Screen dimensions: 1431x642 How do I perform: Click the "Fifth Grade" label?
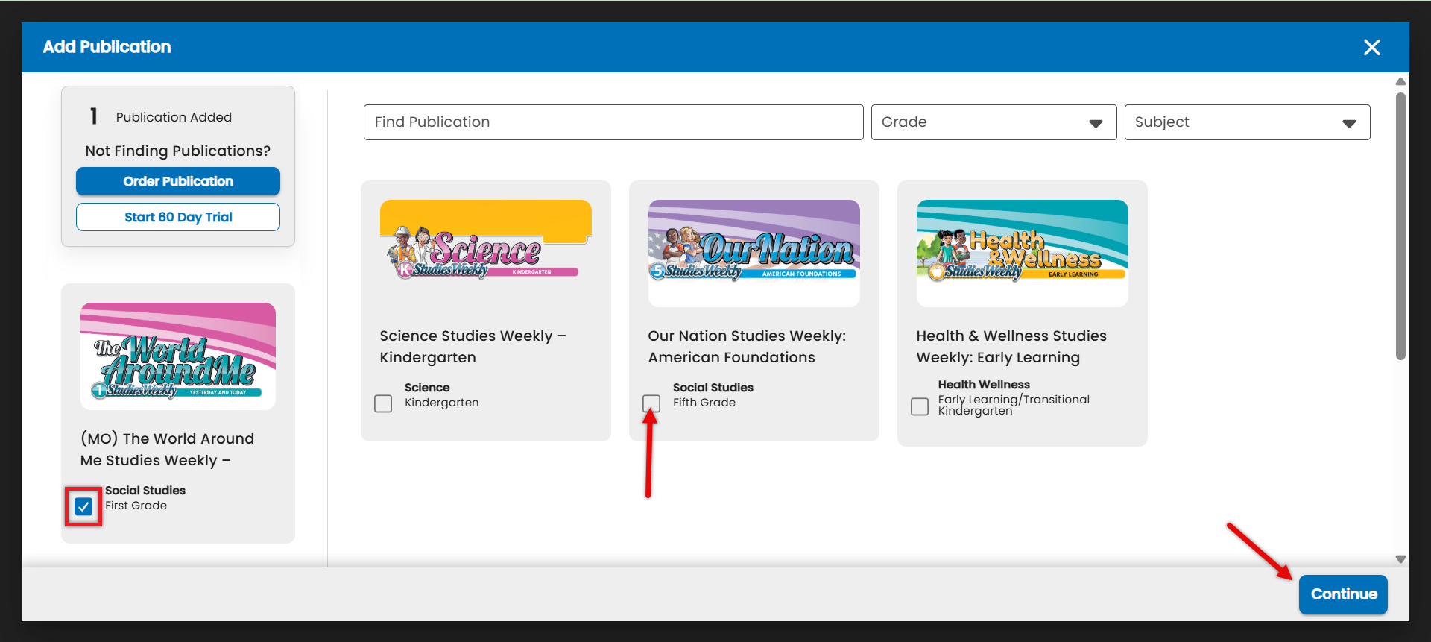(x=704, y=403)
